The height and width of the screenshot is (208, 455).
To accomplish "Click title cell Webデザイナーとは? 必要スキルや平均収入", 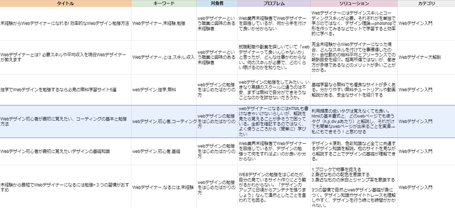I will coord(66,57).
